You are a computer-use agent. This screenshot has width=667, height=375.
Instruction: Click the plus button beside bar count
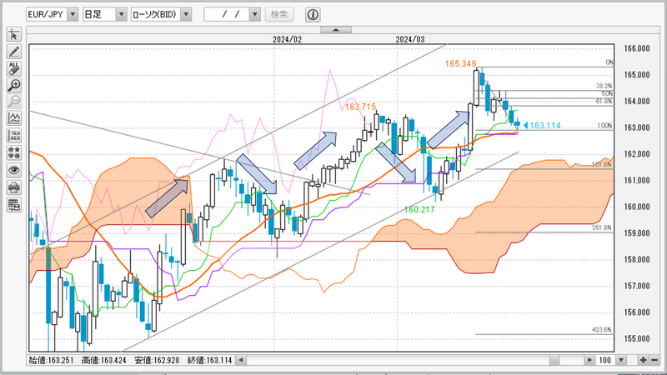(643, 360)
